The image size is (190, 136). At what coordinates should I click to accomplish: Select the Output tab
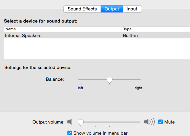(x=112, y=9)
